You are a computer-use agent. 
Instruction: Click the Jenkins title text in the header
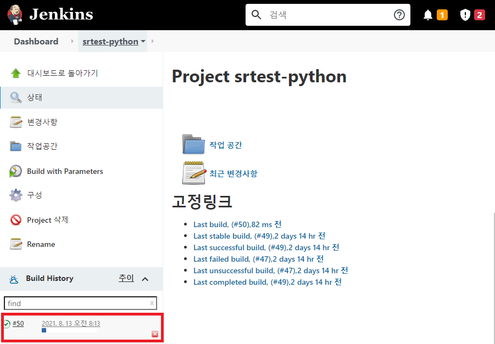pyautogui.click(x=61, y=14)
